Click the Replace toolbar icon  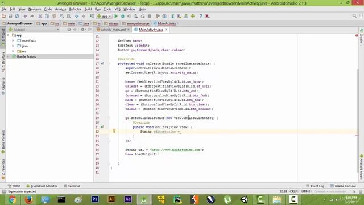(x=68, y=16)
